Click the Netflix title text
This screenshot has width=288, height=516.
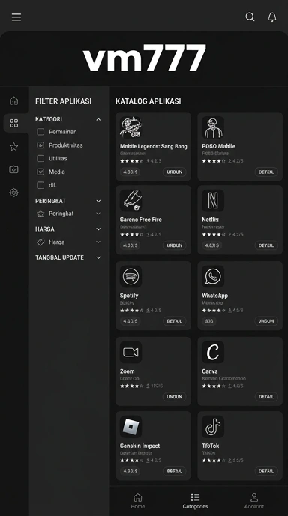(x=210, y=220)
